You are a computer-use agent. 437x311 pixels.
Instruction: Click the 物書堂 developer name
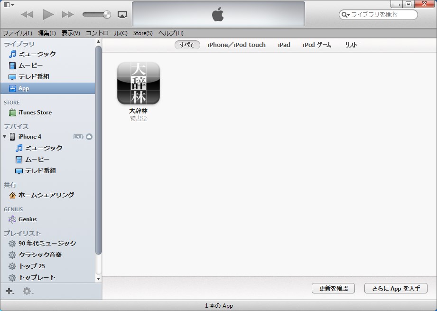point(139,119)
